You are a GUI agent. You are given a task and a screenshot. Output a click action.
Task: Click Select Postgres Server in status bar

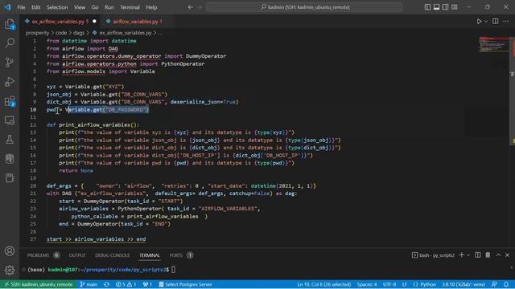click(186, 284)
